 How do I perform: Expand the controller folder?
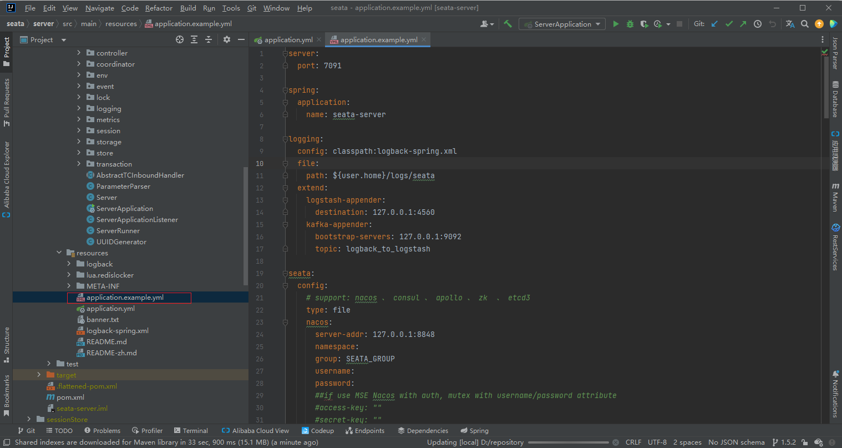coord(79,53)
